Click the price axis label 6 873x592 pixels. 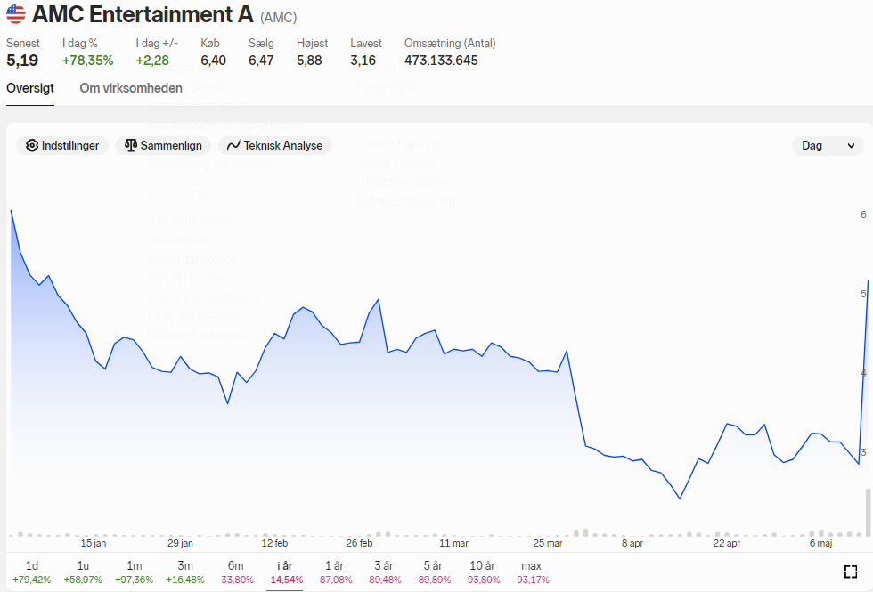pyautogui.click(x=863, y=215)
